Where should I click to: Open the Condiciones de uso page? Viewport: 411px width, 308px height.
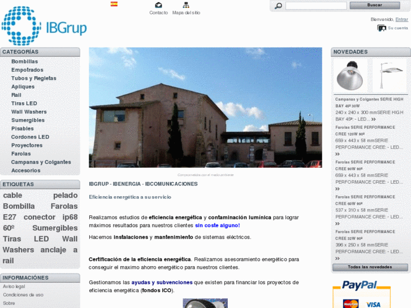click(23, 295)
